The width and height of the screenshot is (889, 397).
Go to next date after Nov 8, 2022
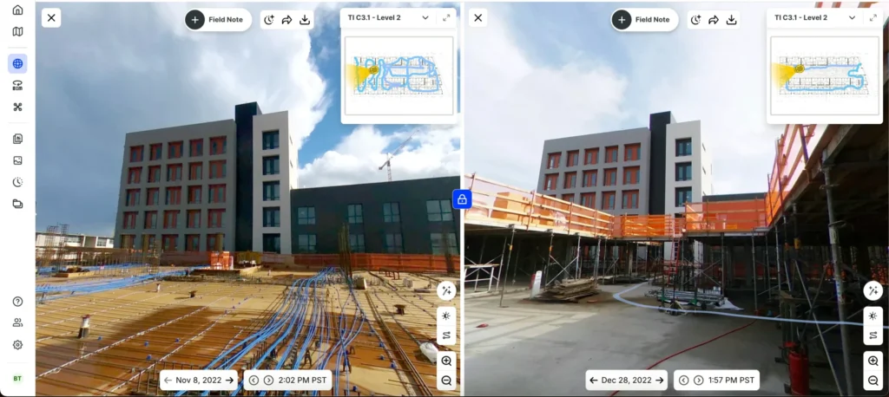pyautogui.click(x=229, y=380)
